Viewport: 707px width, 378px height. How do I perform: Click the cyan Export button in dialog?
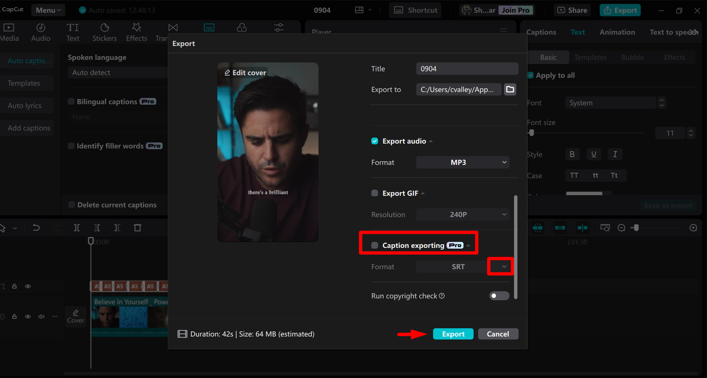tap(453, 334)
